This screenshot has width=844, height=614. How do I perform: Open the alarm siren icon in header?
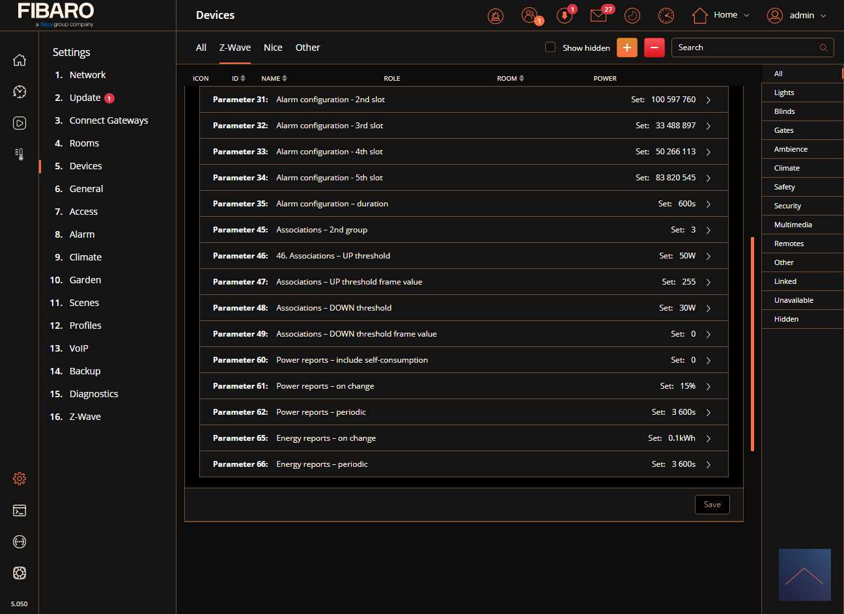click(x=496, y=16)
